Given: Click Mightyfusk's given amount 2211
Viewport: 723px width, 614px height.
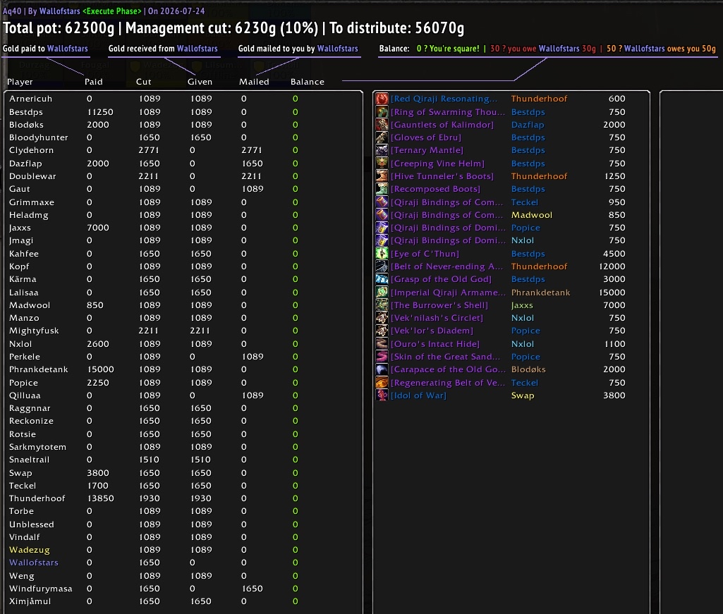Looking at the screenshot, I should pyautogui.click(x=200, y=331).
